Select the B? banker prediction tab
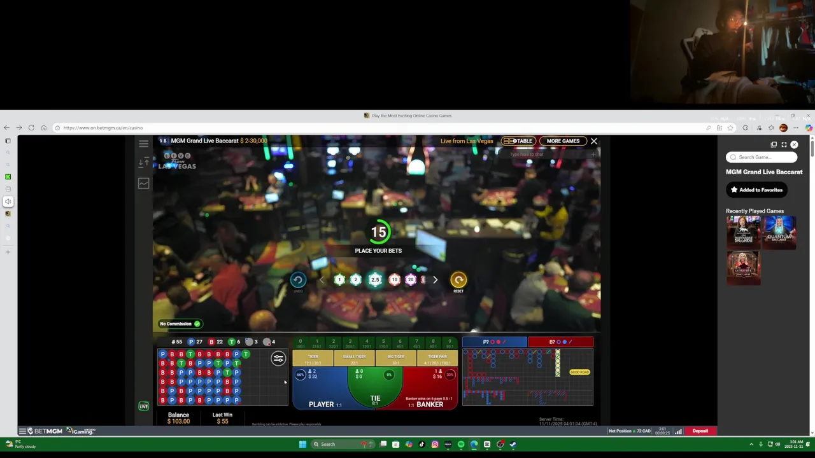Screen dimensions: 815x458 tap(560, 342)
